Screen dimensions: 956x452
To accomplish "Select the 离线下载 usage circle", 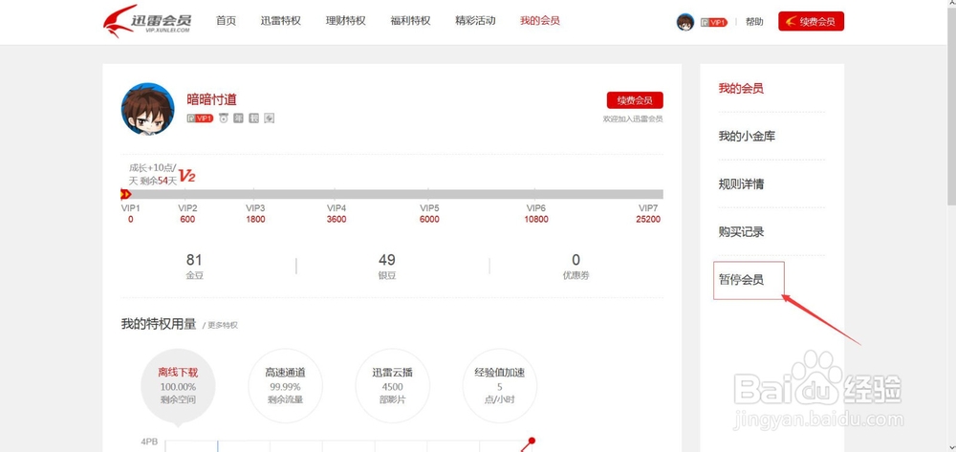I will pyautogui.click(x=178, y=386).
